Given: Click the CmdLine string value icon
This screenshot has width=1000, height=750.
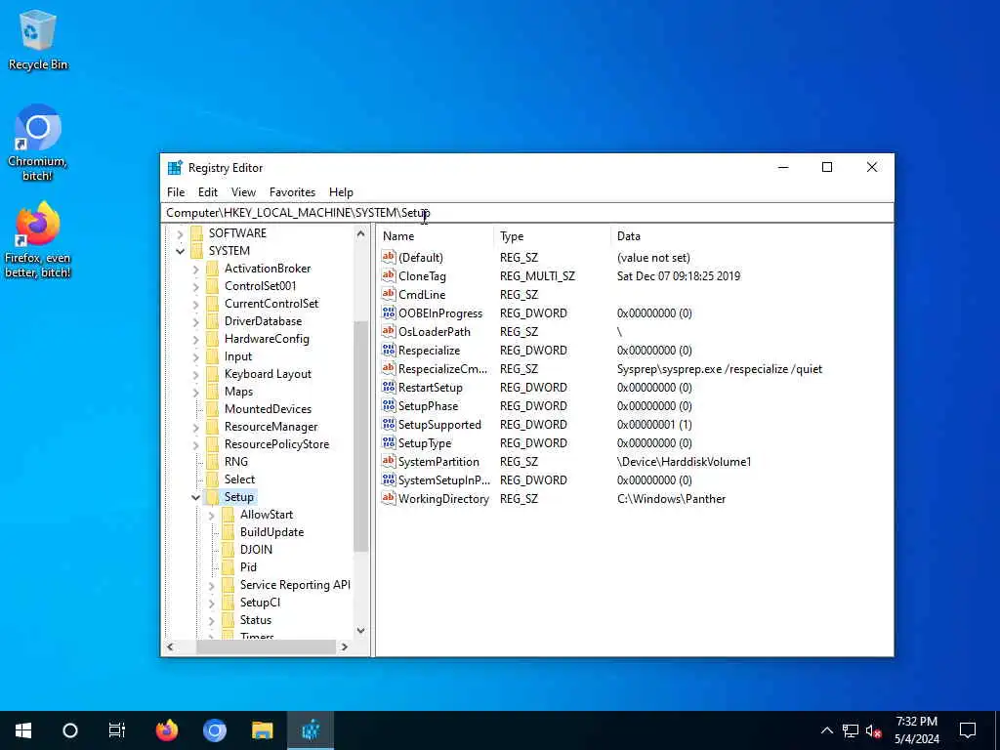Looking at the screenshot, I should click(x=389, y=294).
